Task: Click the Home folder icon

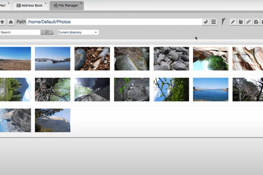Action: [11, 22]
